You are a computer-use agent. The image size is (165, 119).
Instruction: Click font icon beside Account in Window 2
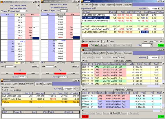pos(162,57)
